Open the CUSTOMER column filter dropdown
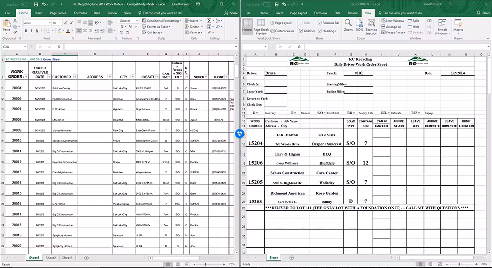The image size is (492, 268). tap(75, 77)
